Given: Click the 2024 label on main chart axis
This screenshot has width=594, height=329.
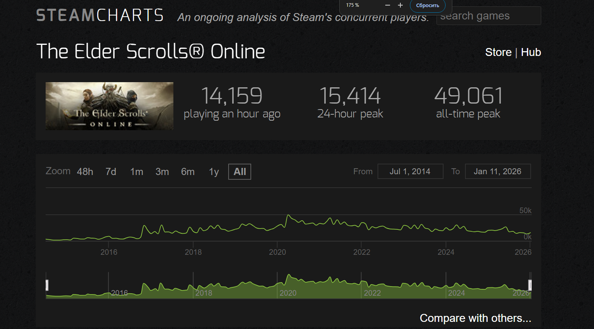Looking at the screenshot, I should click(446, 252).
